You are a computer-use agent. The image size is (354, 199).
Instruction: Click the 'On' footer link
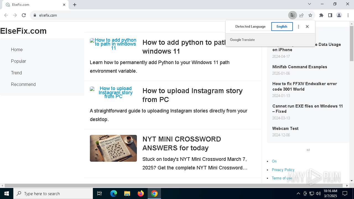[274, 161]
